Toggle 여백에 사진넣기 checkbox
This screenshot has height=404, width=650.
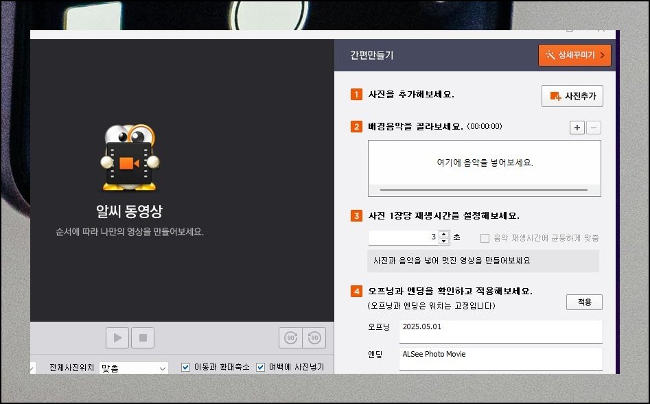[x=260, y=367]
